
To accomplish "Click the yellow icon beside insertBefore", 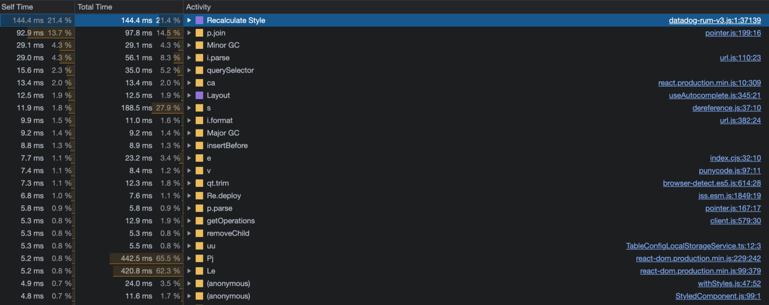I will coord(199,146).
